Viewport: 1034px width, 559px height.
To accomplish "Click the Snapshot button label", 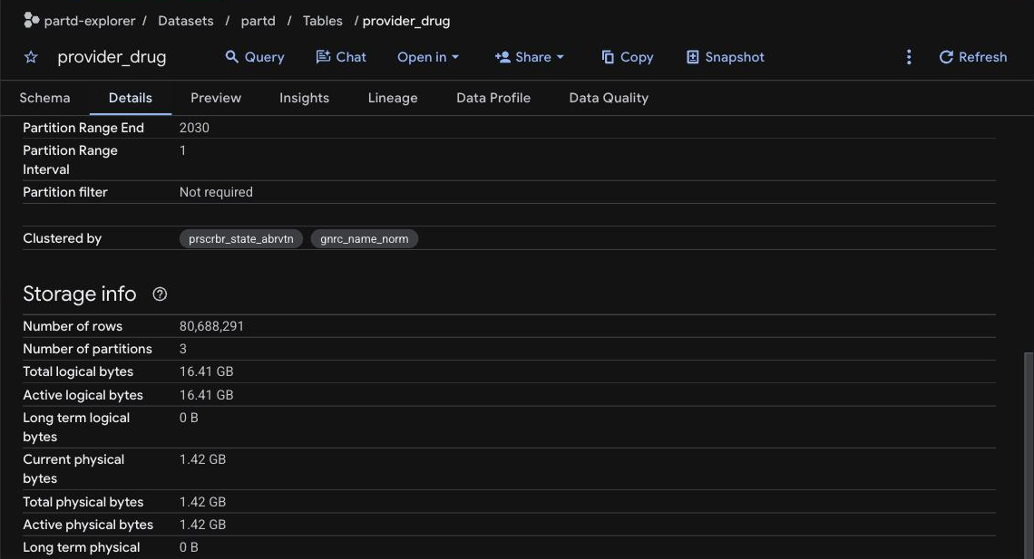I will point(735,57).
